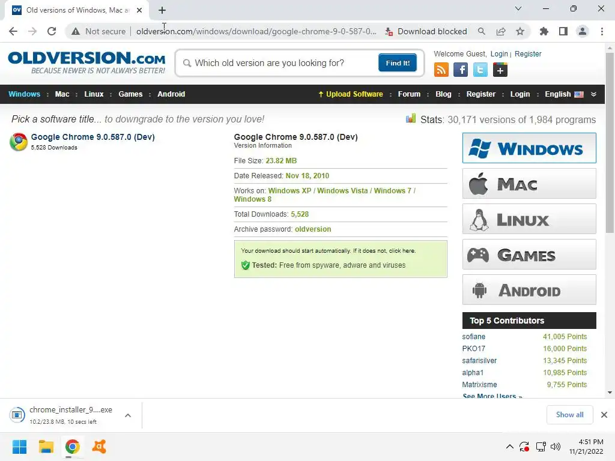The width and height of the screenshot is (615, 461).
Task: Select Windows in the navigation bar
Action: click(x=24, y=94)
